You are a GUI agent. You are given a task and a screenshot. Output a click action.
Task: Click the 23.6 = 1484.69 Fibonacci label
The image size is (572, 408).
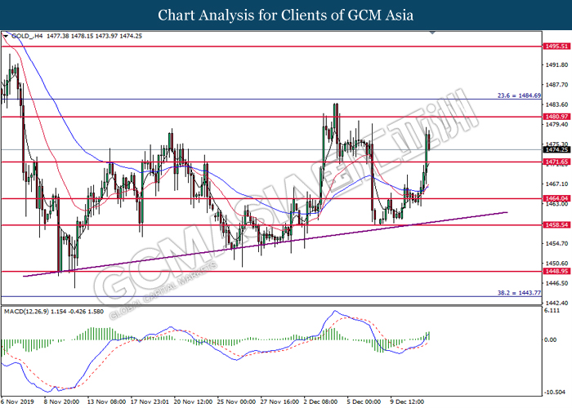[x=518, y=95]
